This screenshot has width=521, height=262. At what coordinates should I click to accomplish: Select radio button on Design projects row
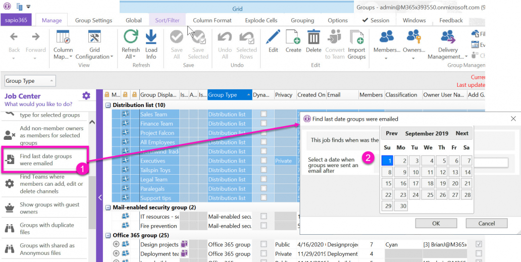(116, 244)
